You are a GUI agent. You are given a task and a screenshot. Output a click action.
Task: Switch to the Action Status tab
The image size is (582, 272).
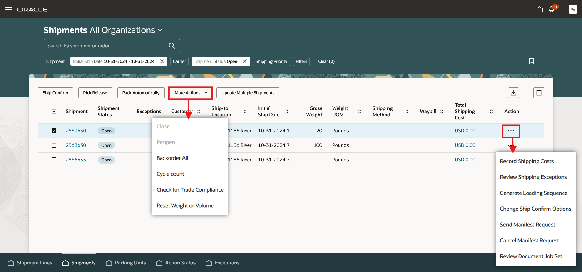[x=176, y=263]
